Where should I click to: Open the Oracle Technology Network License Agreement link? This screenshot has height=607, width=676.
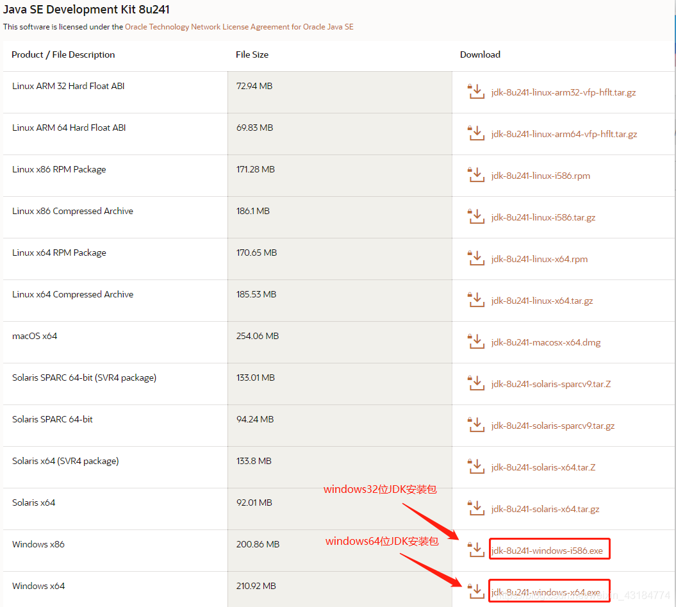(x=239, y=27)
